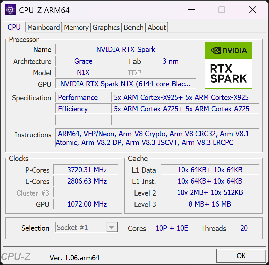Expand the Socket #1 selection dropdown
Image resolution: width=269 pixels, height=265 pixels.
click(x=112, y=227)
